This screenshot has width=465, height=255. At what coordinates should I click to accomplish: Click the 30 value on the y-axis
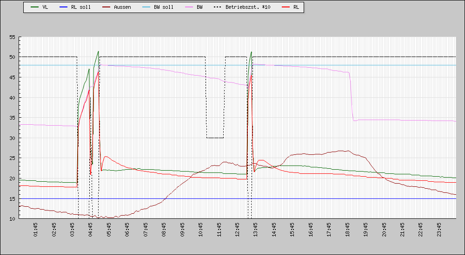click(x=12, y=138)
